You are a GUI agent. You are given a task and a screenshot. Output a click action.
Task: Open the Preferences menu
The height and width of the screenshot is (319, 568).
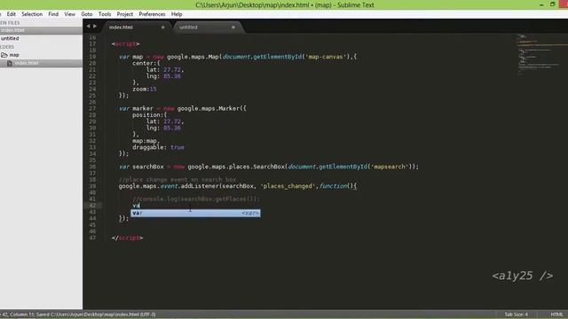tap(152, 14)
